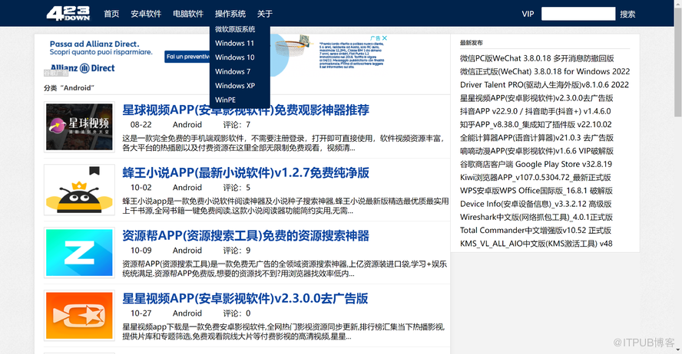Click the 搜索 search button

(627, 15)
